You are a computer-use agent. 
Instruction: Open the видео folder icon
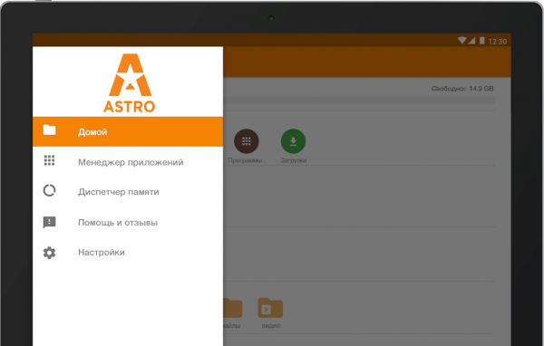(x=270, y=308)
